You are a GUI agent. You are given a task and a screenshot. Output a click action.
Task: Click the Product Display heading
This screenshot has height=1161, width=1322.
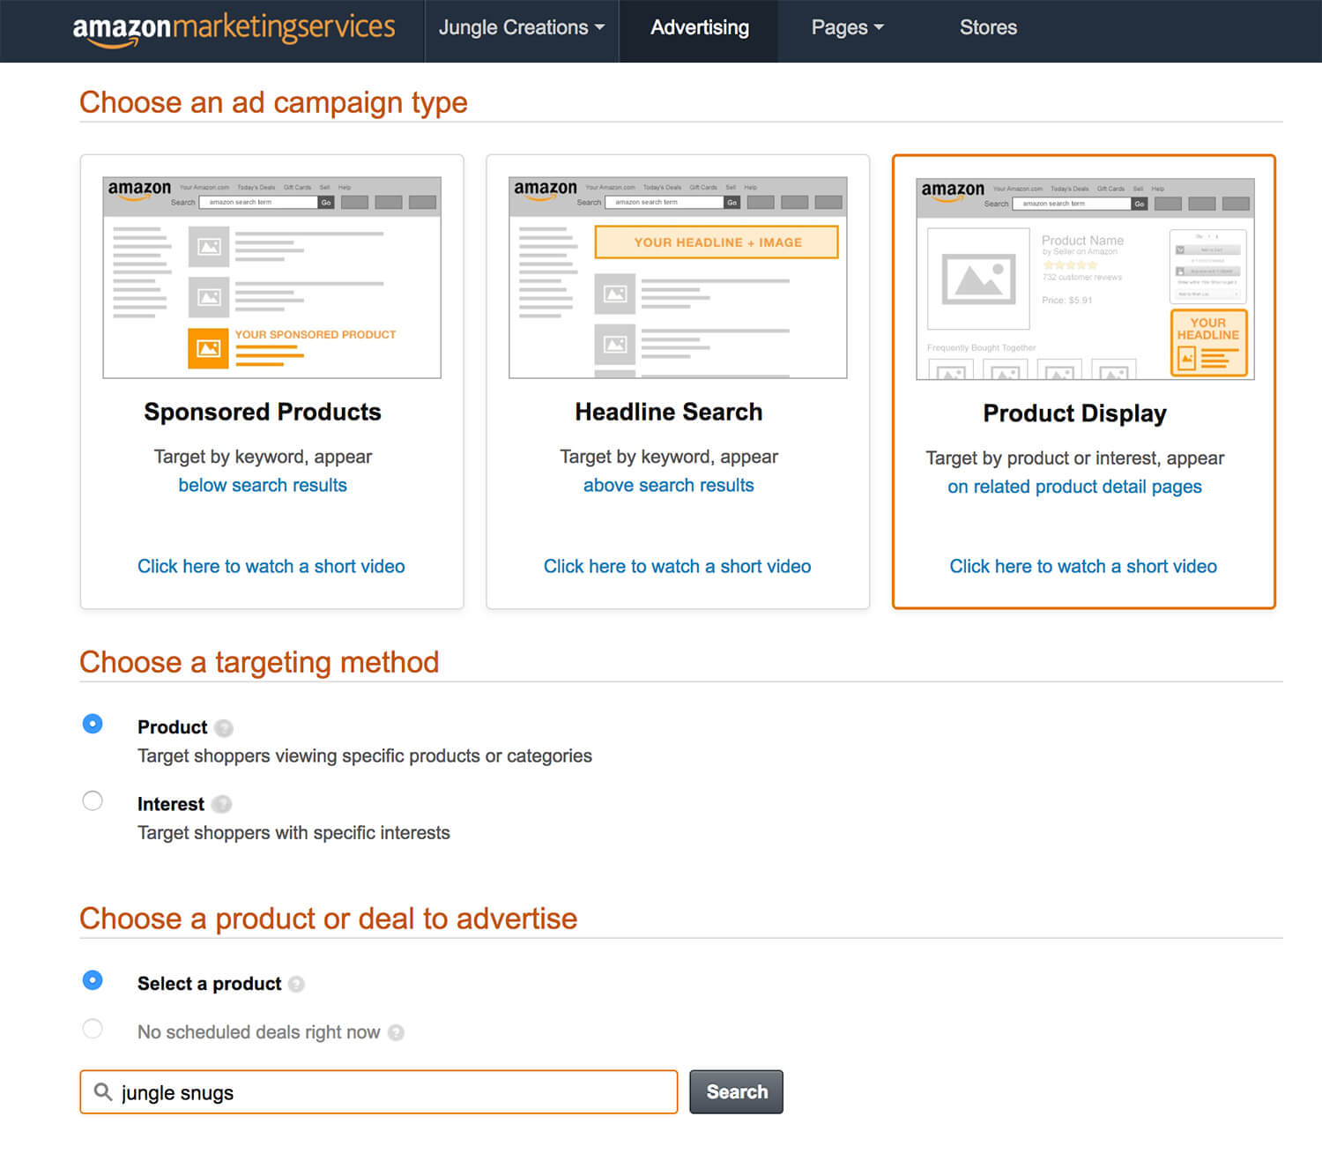click(x=1075, y=413)
